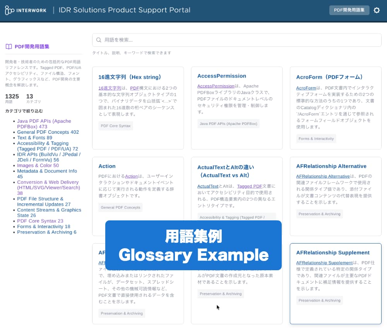Select the Images & Color category filter
This screenshot has width=387, height=329.
pos(38,165)
